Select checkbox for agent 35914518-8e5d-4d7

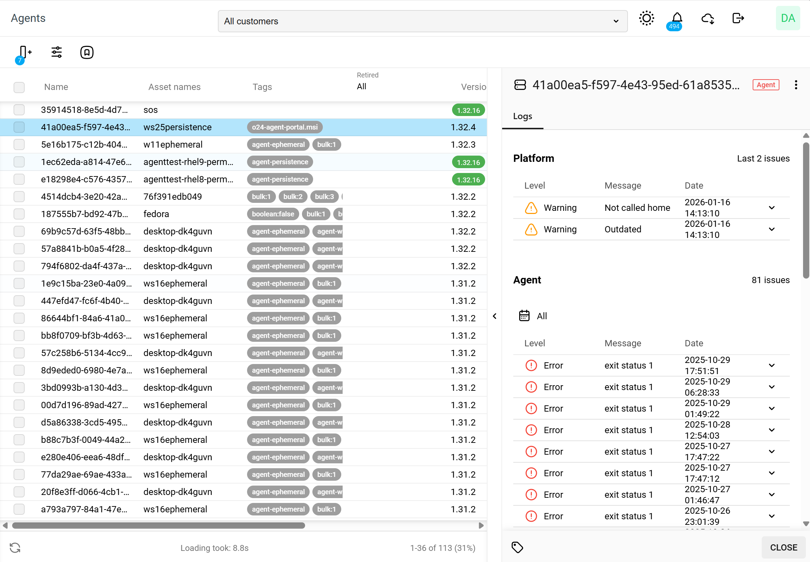point(19,110)
